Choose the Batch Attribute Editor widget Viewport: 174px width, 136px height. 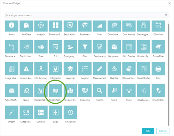coord(70,26)
